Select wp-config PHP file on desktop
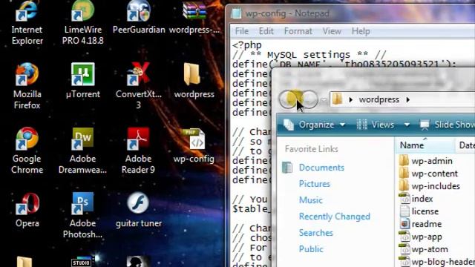 point(194,145)
